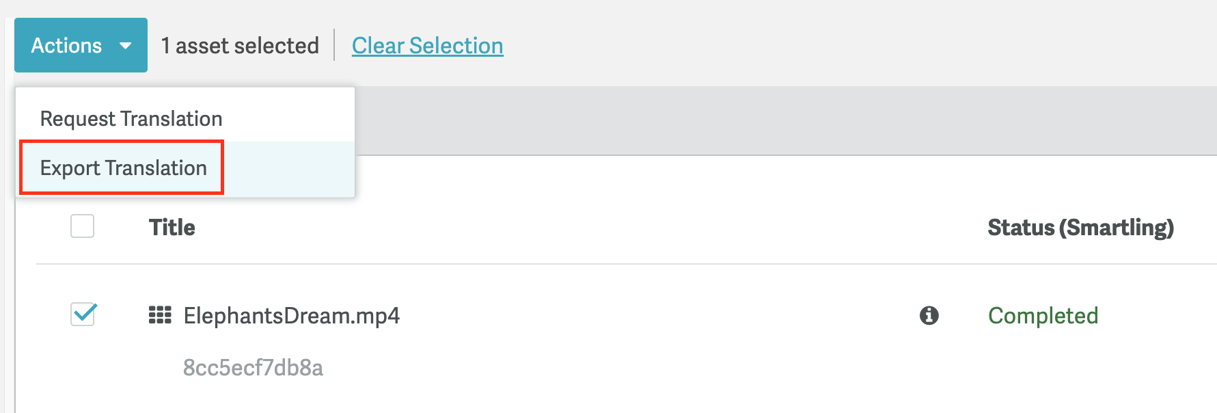Sort by Status (Smartling) column header
The width and height of the screenshot is (1217, 413).
[x=1081, y=227]
